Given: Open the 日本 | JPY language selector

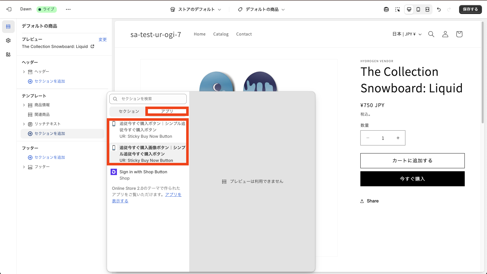Looking at the screenshot, I should point(407,34).
